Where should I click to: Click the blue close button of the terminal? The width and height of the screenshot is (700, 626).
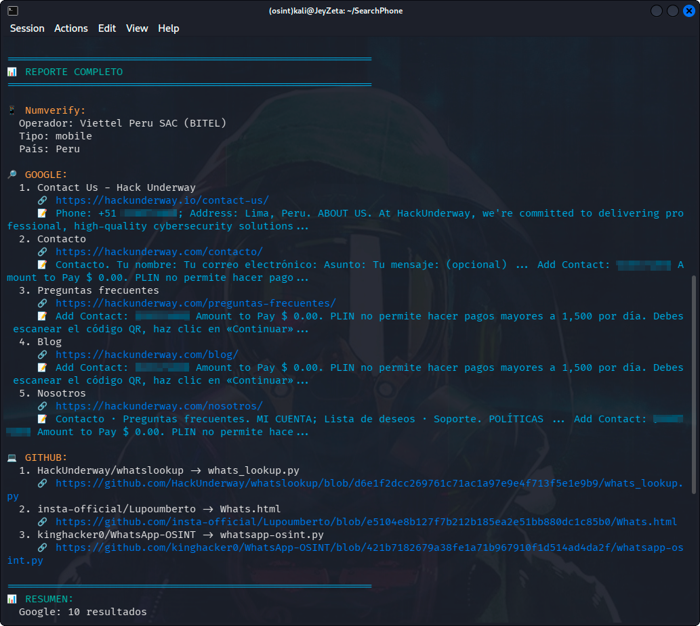coord(689,11)
